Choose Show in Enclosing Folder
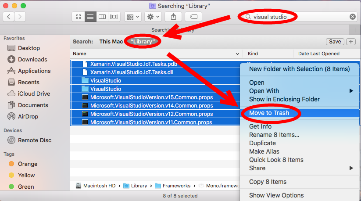361x201 pixels. coord(299,99)
